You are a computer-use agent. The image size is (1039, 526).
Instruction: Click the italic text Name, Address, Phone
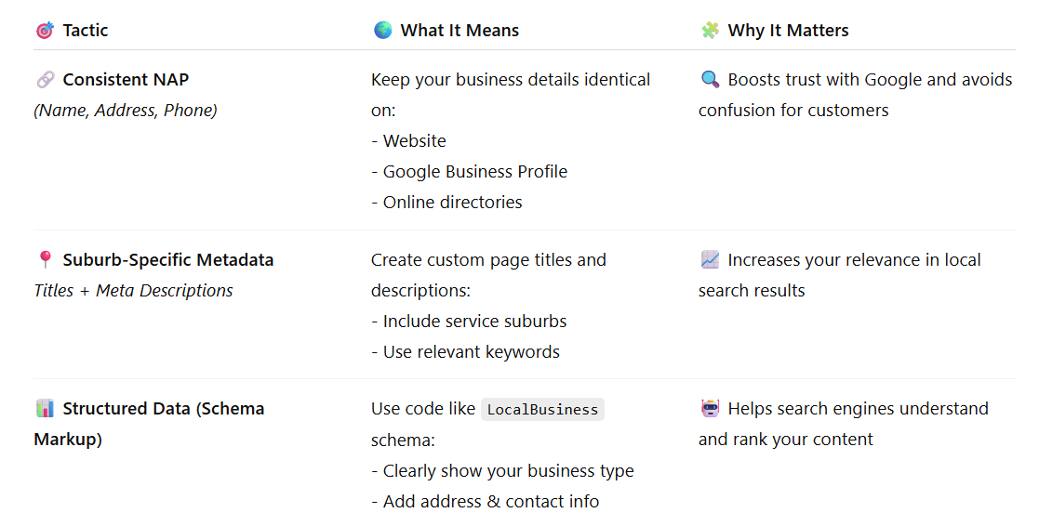[126, 111]
